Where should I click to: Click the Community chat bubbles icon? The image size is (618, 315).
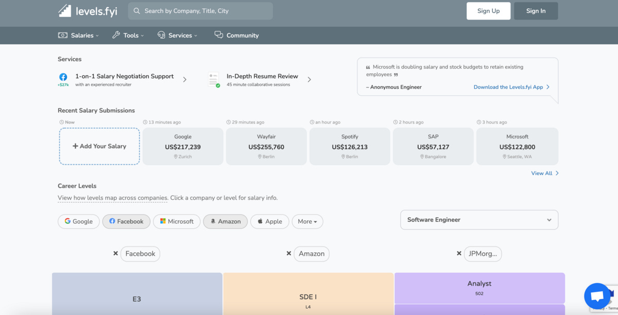coord(219,35)
